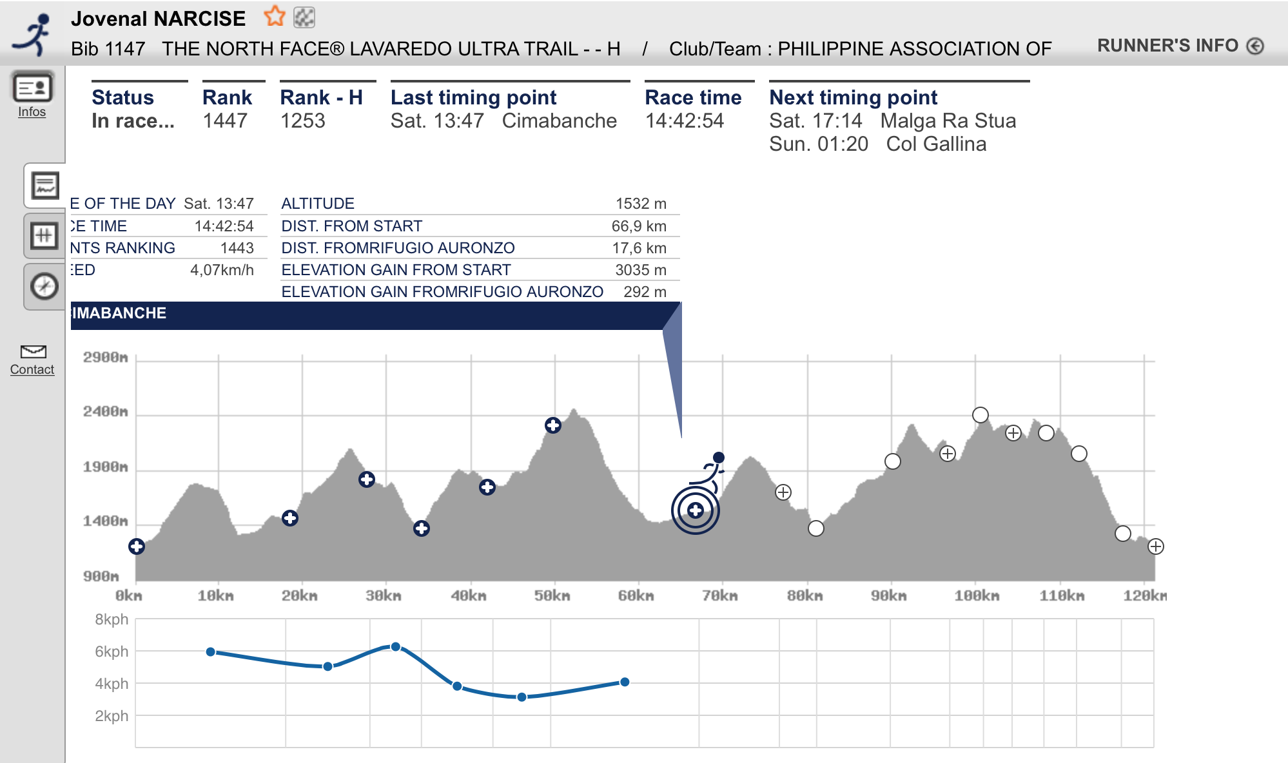Click the Infos link
Image resolution: width=1288 pixels, height=763 pixels.
pyautogui.click(x=32, y=111)
